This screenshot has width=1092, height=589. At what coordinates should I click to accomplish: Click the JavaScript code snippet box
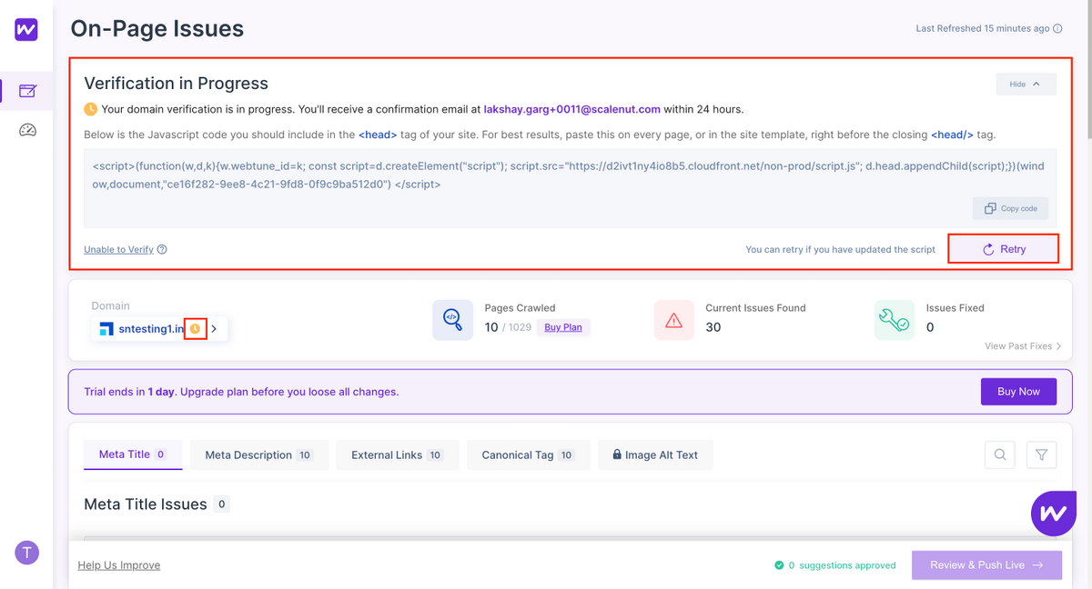tap(571, 188)
